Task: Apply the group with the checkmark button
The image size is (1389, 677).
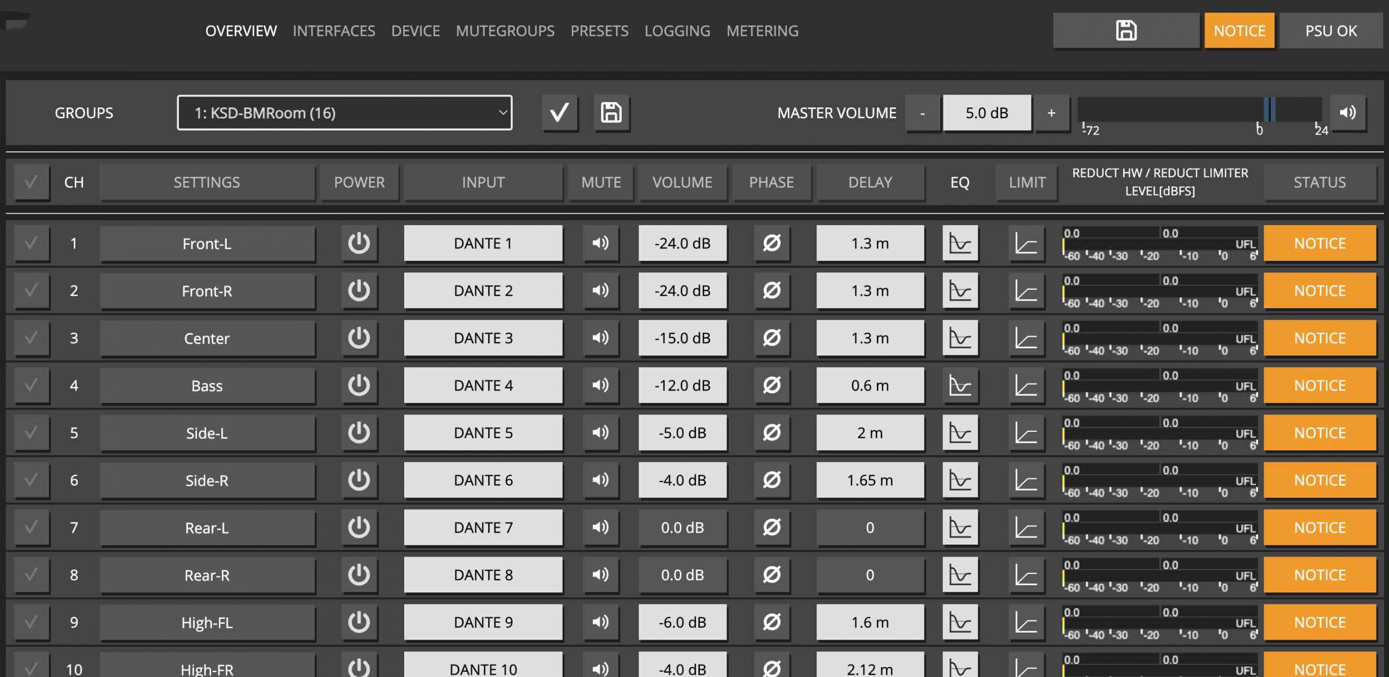Action: tap(559, 113)
